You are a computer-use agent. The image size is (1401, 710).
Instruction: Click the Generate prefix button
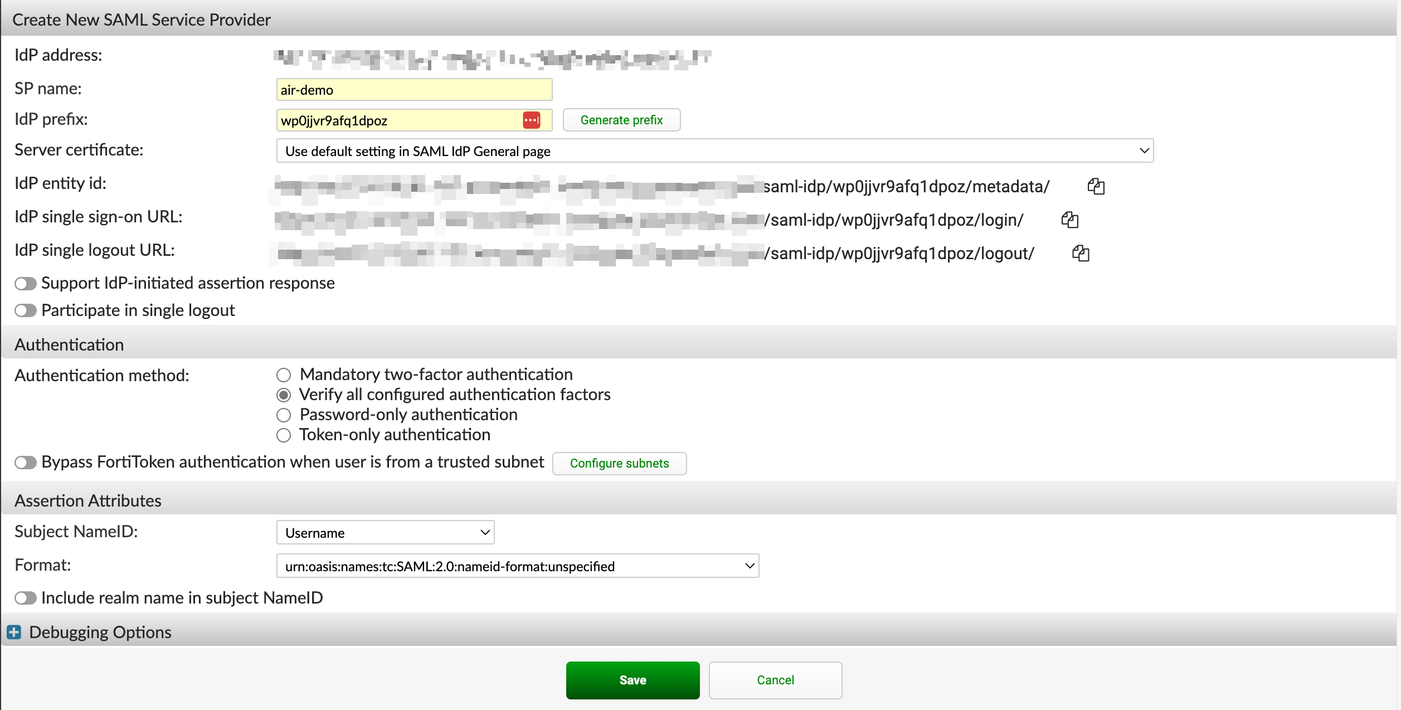click(x=621, y=119)
